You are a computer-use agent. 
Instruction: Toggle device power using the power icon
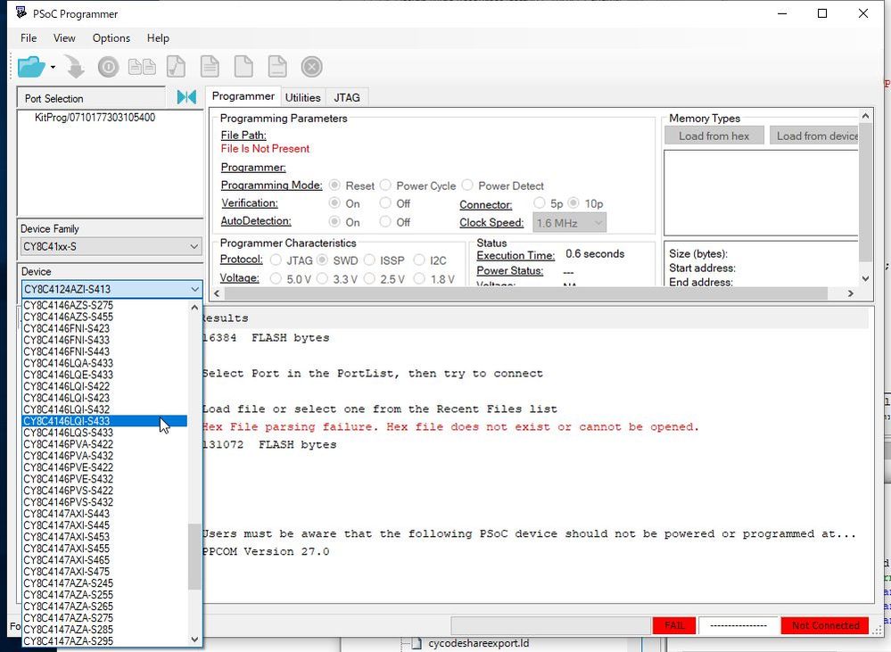click(x=107, y=66)
